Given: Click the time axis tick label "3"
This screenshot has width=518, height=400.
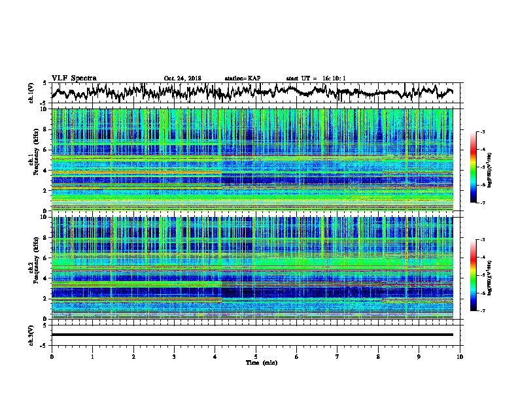Looking at the screenshot, I should click(x=174, y=357).
